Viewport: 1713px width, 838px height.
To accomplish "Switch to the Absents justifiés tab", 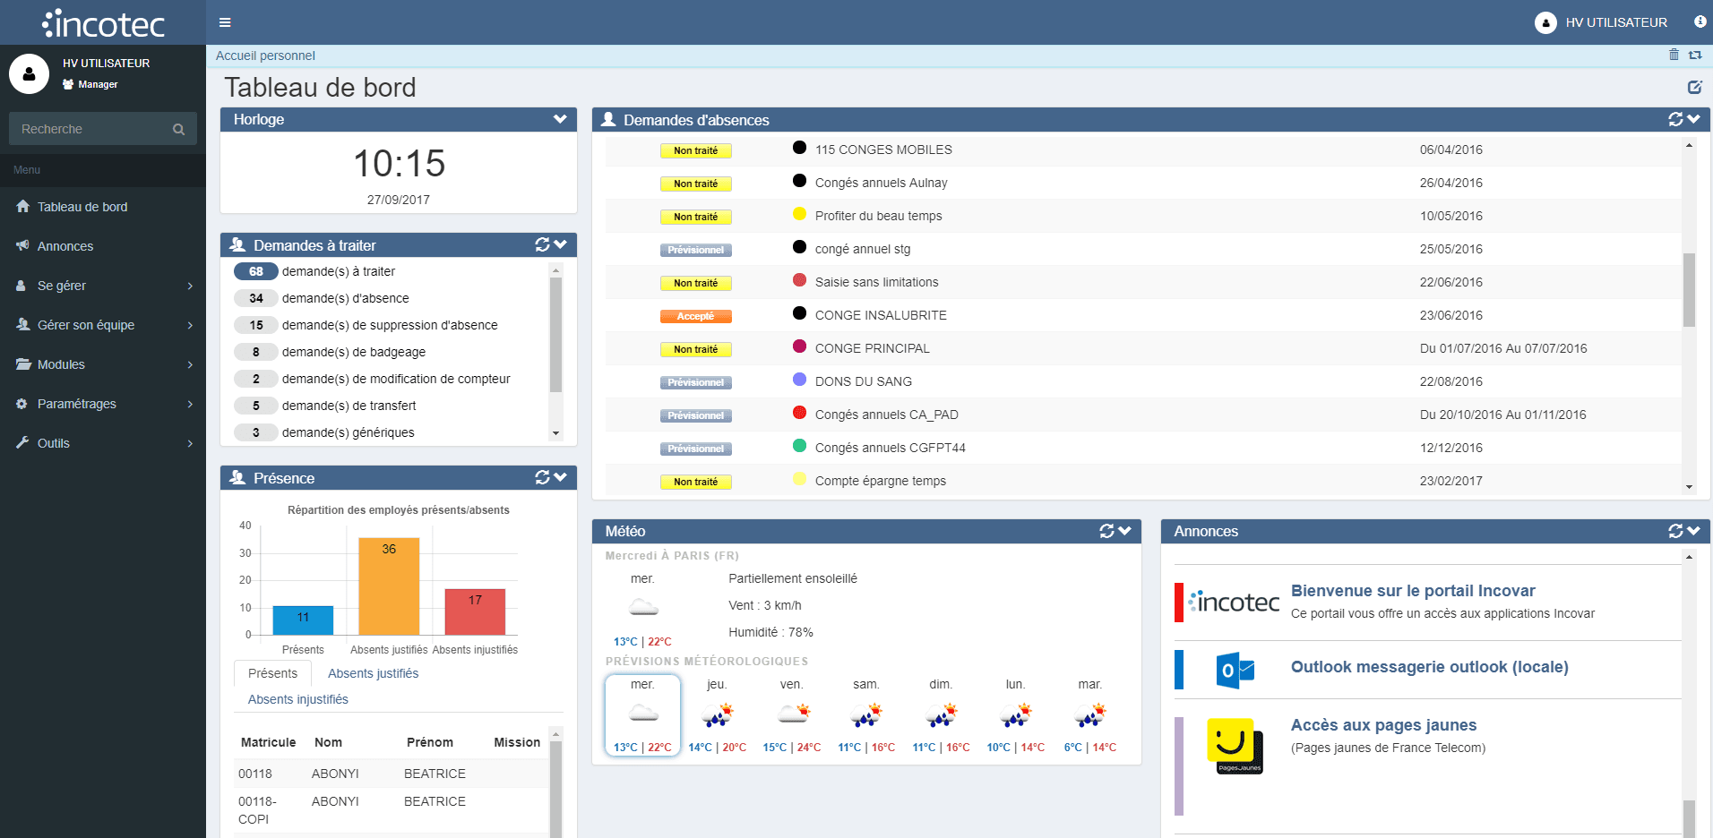I will [373, 673].
